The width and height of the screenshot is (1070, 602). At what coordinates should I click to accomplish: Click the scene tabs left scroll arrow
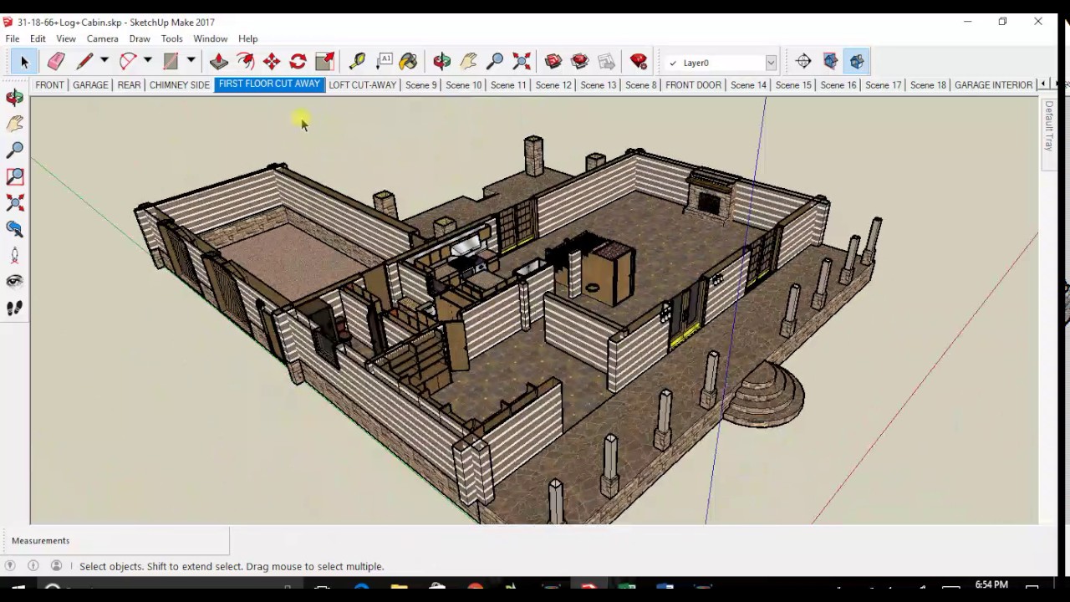[x=1042, y=84]
